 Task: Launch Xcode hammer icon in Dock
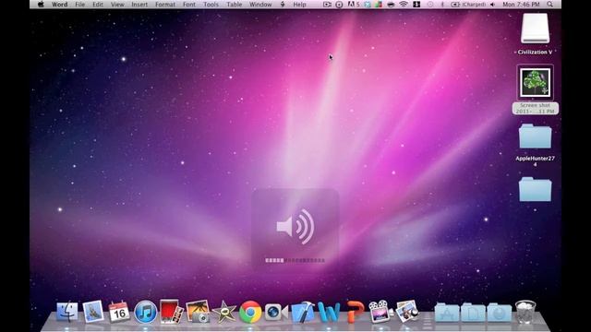[303, 312]
